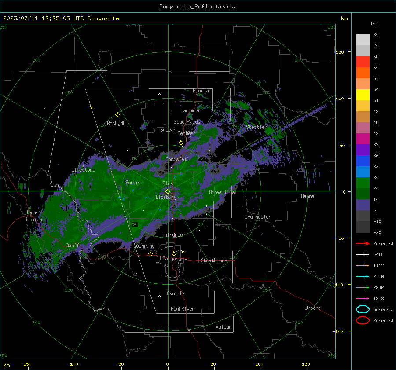Click the 65 dBZ red swatch
Image resolution: width=396 pixels, height=370 pixels.
363,62
